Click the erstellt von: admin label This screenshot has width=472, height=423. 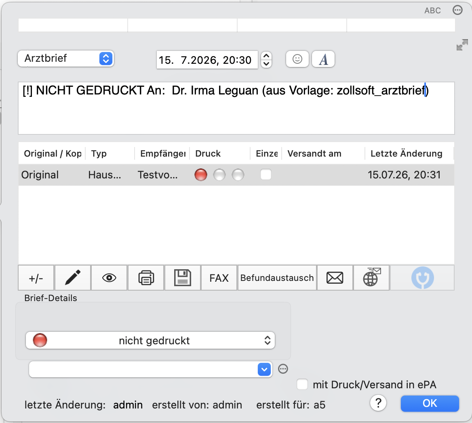[197, 405]
